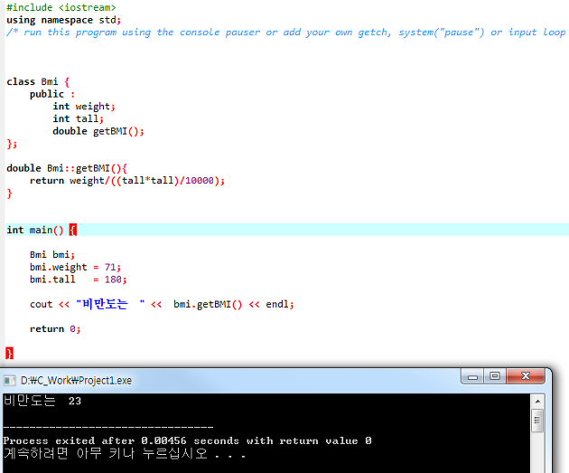569x473 pixels.
Task: Click the 'public :' access specifier
Action: point(52,94)
